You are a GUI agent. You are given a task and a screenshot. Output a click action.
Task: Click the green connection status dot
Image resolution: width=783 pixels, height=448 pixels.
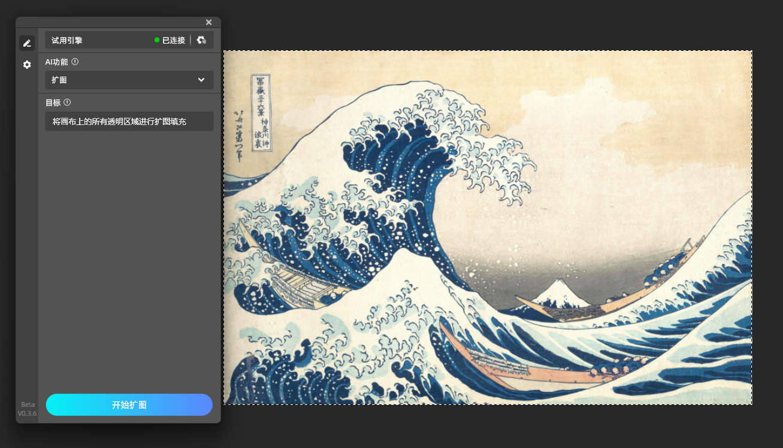pos(157,40)
